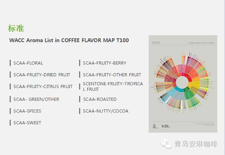Click the SCAA flavor wheel poster thumbnail
Screen dimensions: 225x155
[x=183, y=84]
